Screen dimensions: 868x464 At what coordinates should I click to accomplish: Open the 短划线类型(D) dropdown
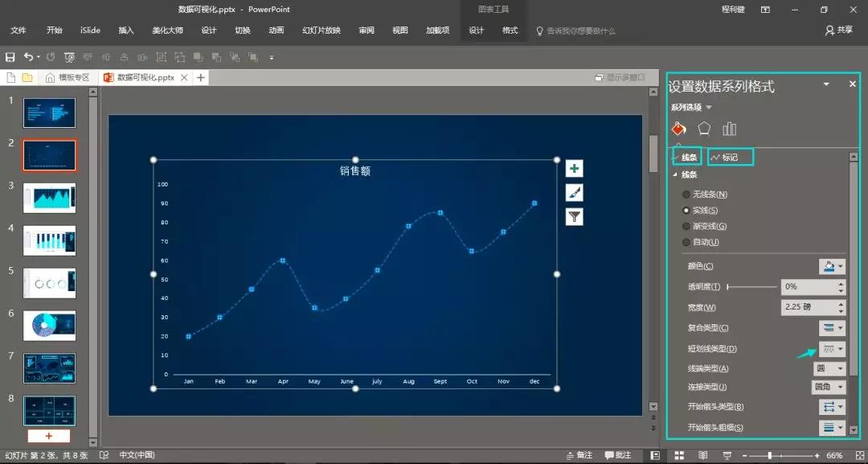point(832,349)
